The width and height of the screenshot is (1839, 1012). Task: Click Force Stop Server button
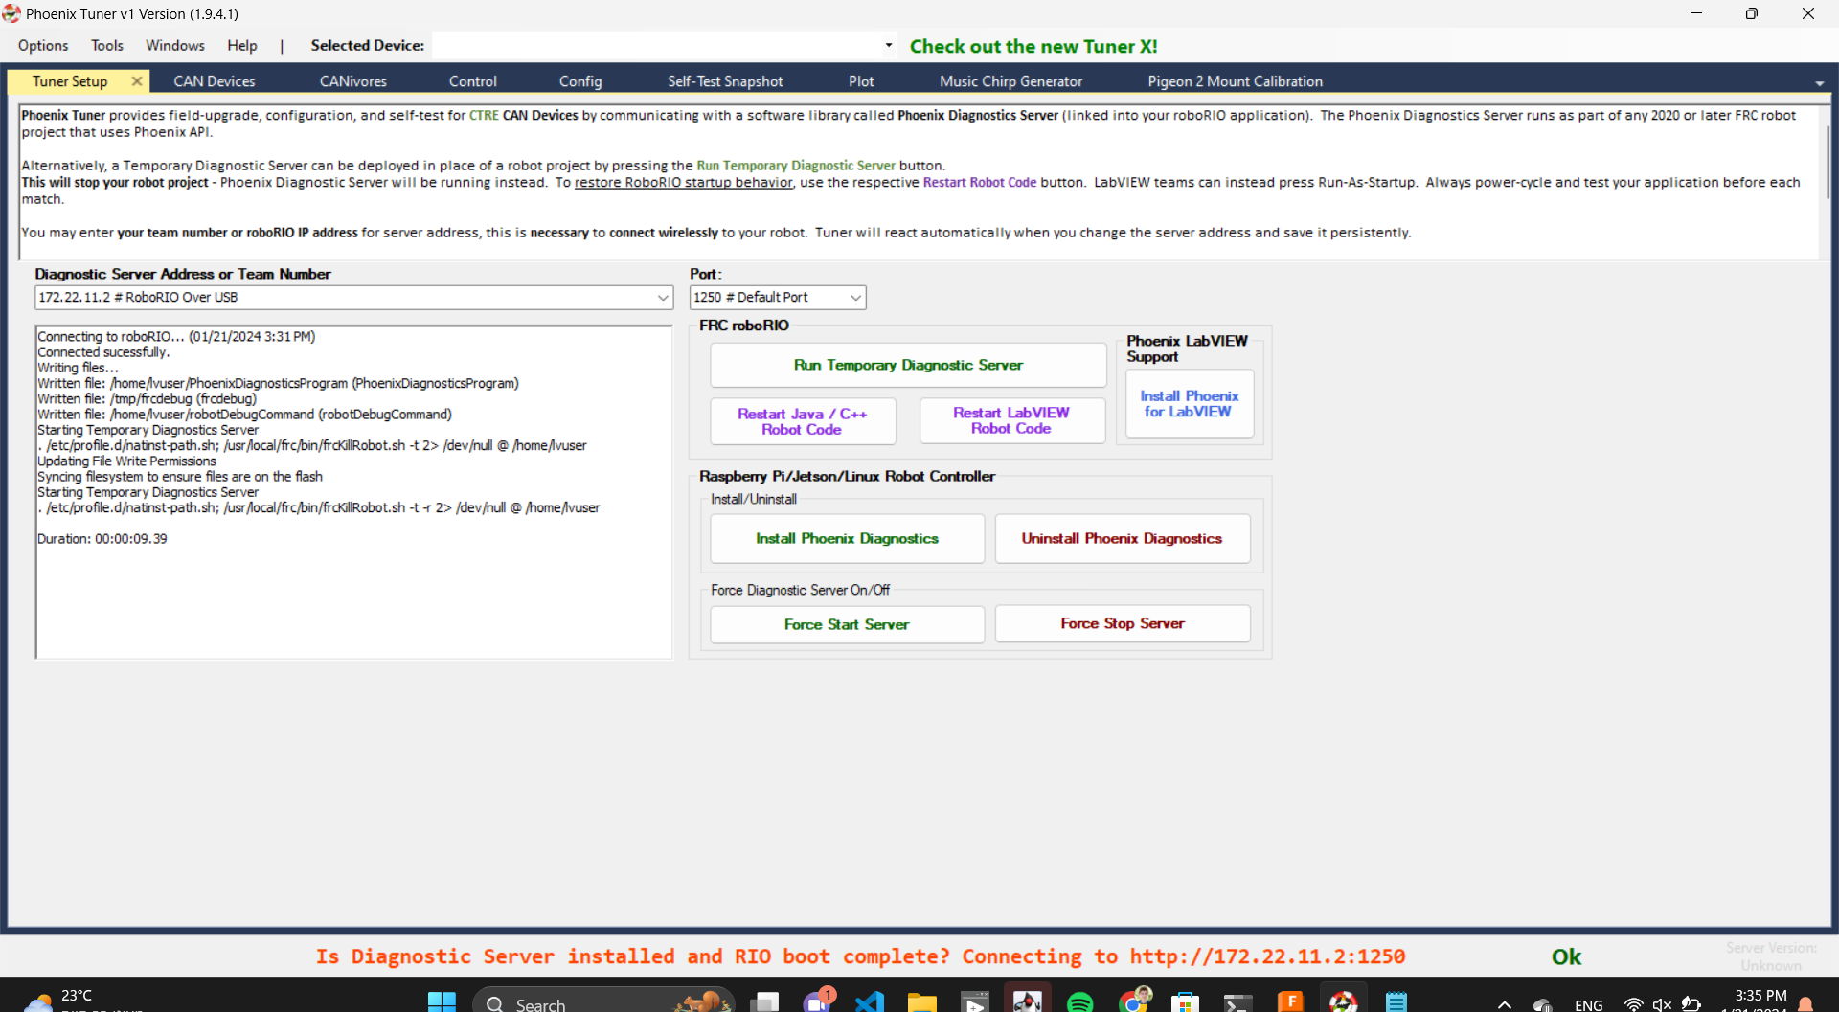tap(1123, 623)
